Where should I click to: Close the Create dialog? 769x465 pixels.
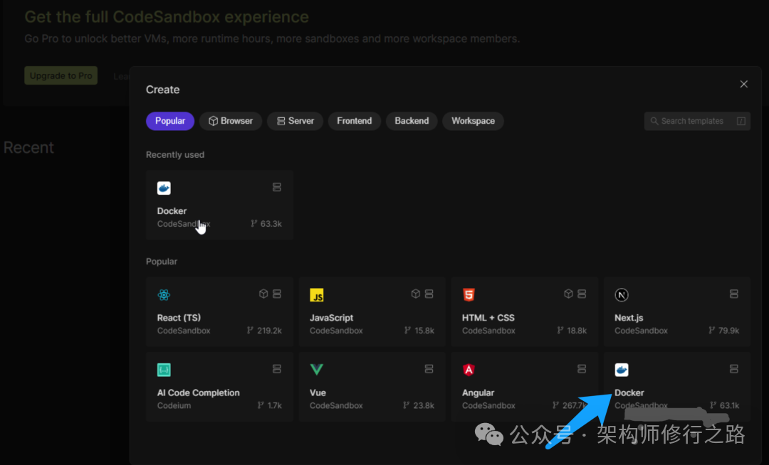[744, 84]
